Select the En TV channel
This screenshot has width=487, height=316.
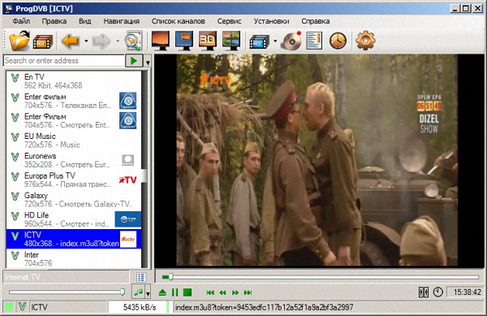[74, 80]
